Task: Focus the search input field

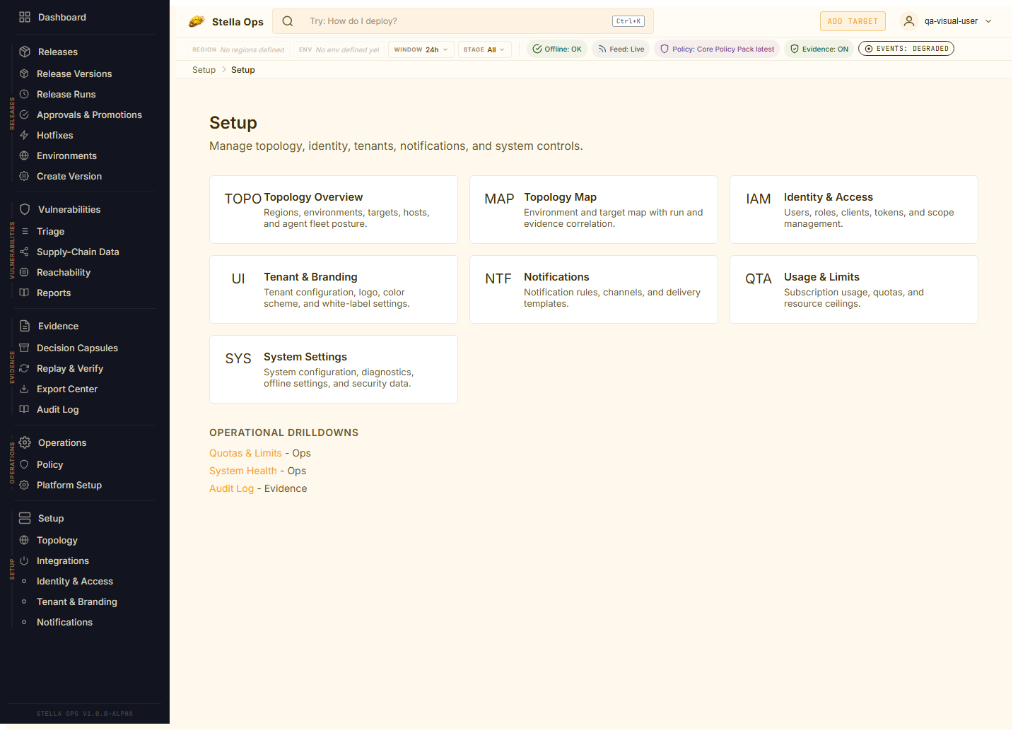Action: click(x=452, y=21)
